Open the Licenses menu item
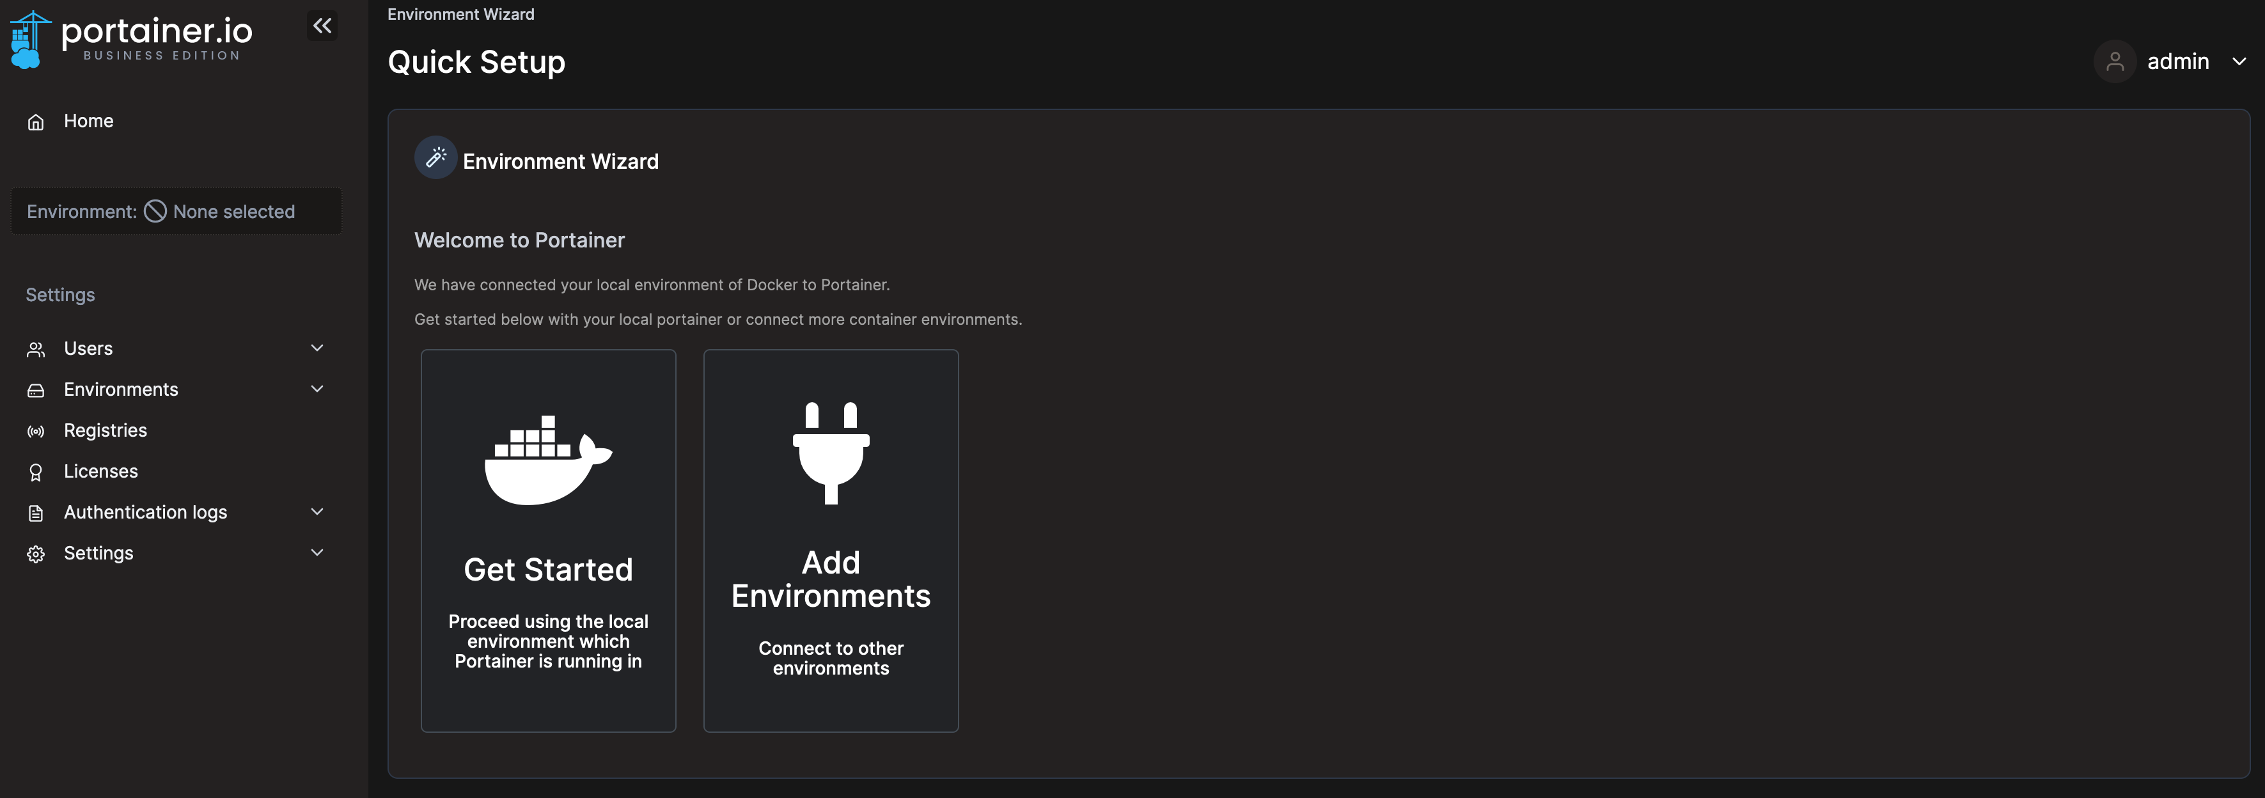2265x798 pixels. coord(101,471)
